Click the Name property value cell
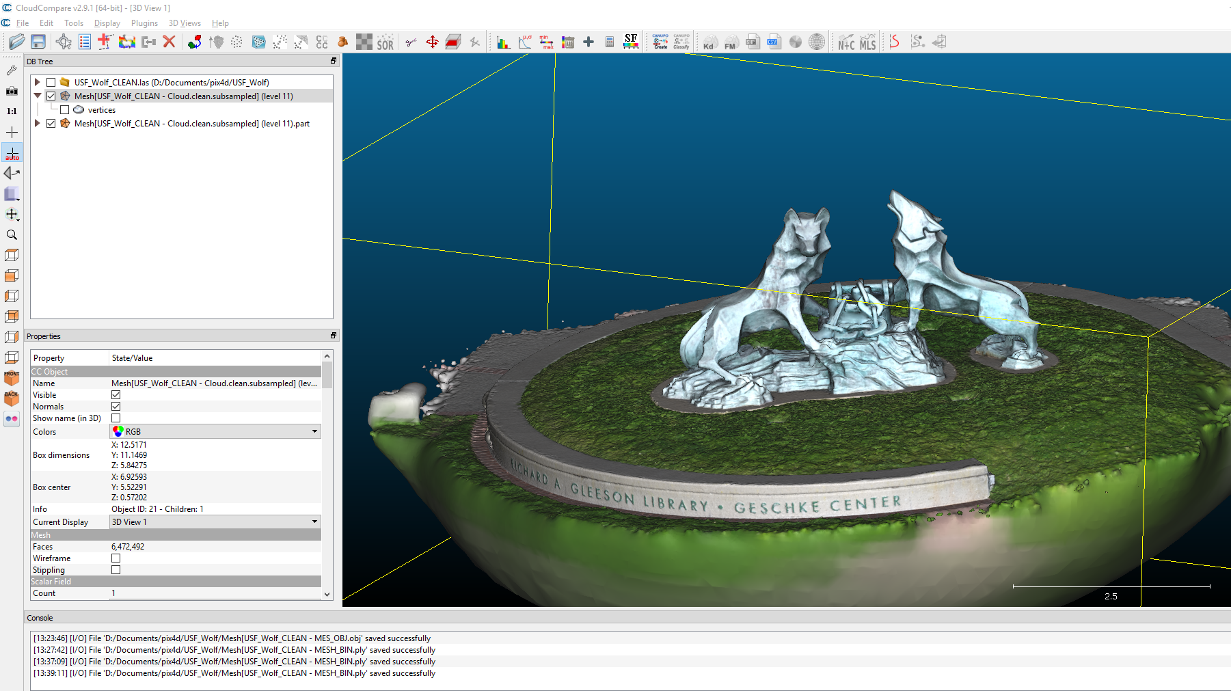Image resolution: width=1231 pixels, height=691 pixels. point(215,383)
